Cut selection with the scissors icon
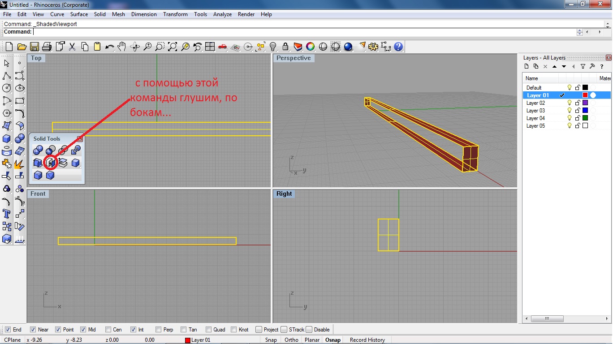Screen dimensions: 613x344 (x=72, y=47)
